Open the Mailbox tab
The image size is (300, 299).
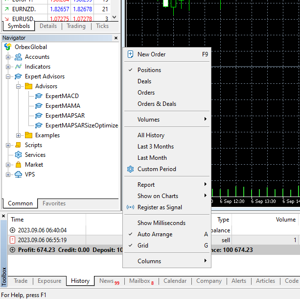(141, 281)
